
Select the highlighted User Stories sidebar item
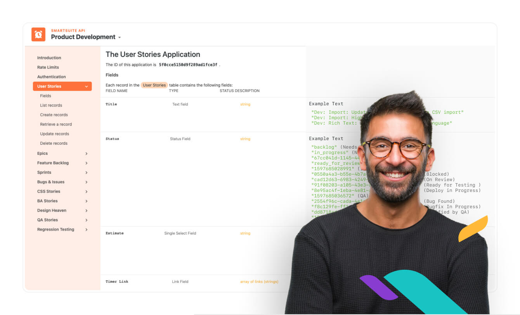point(62,86)
